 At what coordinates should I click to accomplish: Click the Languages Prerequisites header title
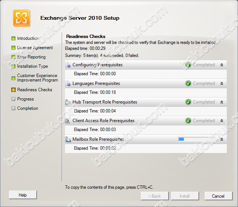(96, 83)
